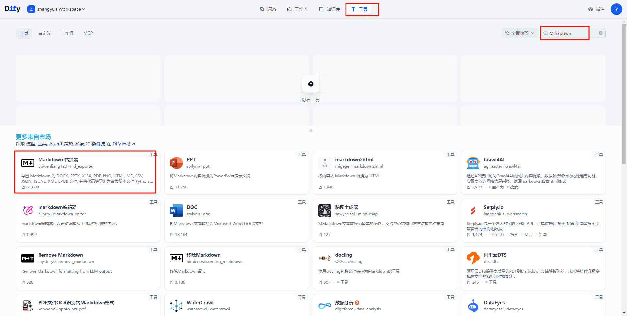Image resolution: width=627 pixels, height=316 pixels.
Task: Expand the 全部标签 tag filter dropdown
Action: click(520, 33)
